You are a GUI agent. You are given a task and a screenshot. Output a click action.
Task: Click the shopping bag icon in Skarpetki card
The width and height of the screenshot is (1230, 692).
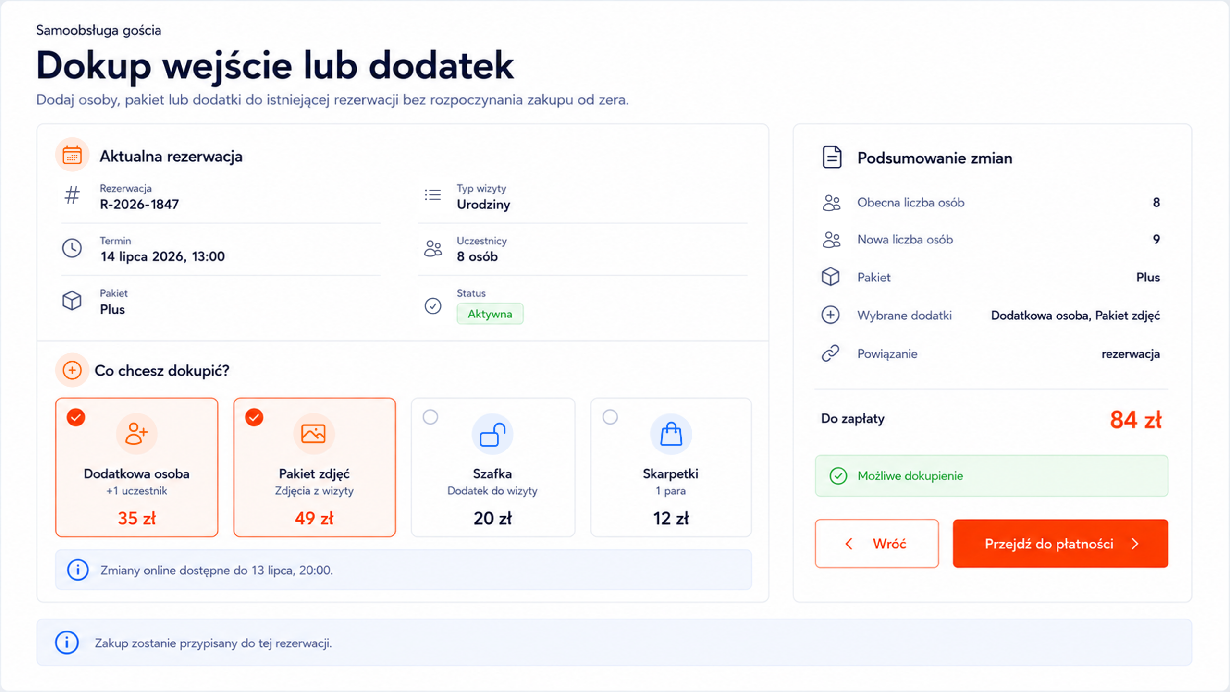pos(671,434)
